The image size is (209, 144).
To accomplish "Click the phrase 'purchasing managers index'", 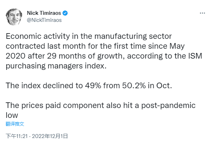I will [x=55, y=66].
